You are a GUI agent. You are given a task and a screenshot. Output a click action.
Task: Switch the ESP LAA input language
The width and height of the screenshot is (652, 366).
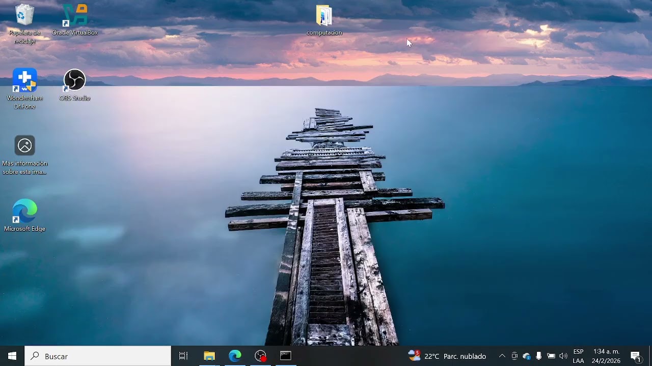click(578, 356)
